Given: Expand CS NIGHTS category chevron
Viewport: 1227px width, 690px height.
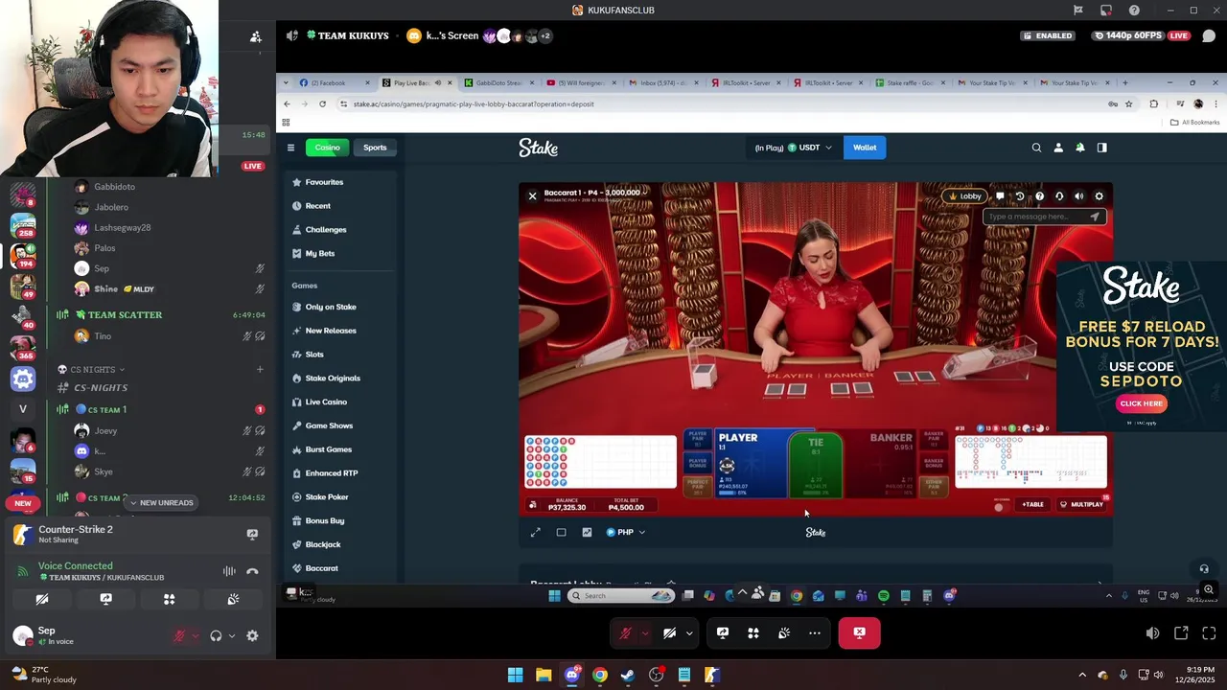Looking at the screenshot, I should 123,369.
